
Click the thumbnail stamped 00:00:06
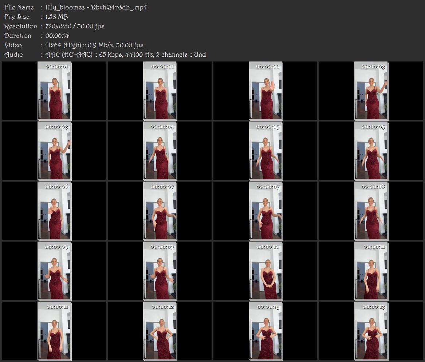click(x=55, y=211)
